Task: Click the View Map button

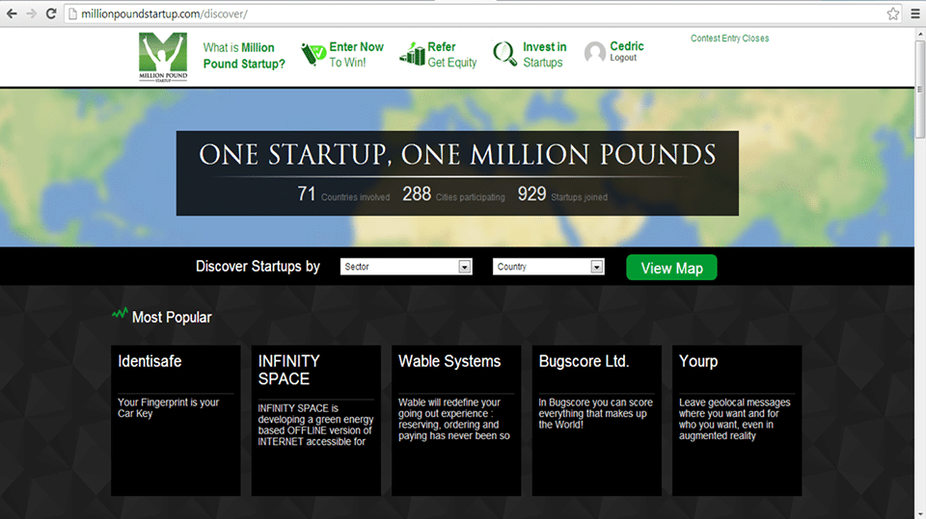Action: coord(671,268)
